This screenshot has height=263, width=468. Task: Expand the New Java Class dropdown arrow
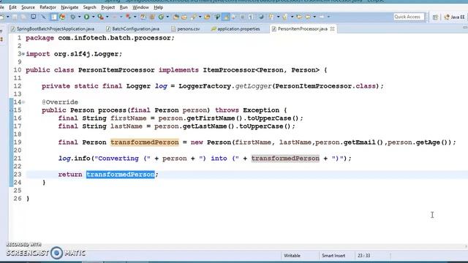(x=167, y=17)
